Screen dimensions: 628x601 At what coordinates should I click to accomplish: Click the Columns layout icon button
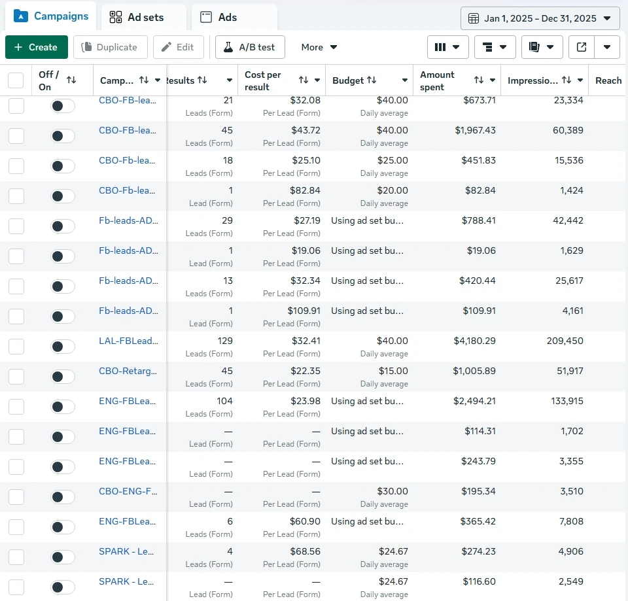pos(447,47)
